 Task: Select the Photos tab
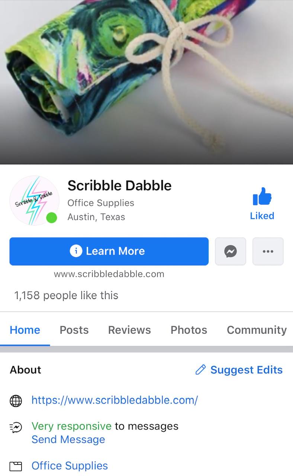pos(189,330)
